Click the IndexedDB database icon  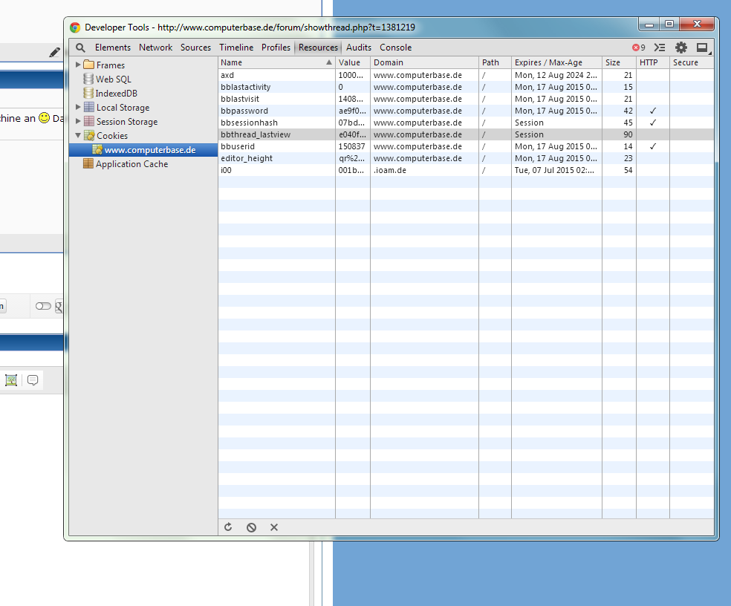[88, 93]
